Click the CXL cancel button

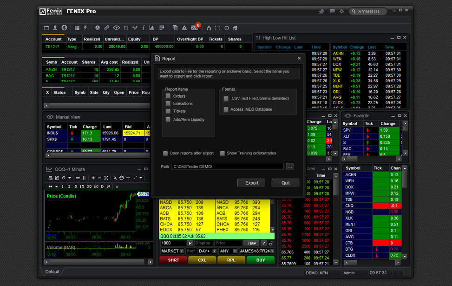click(x=202, y=260)
